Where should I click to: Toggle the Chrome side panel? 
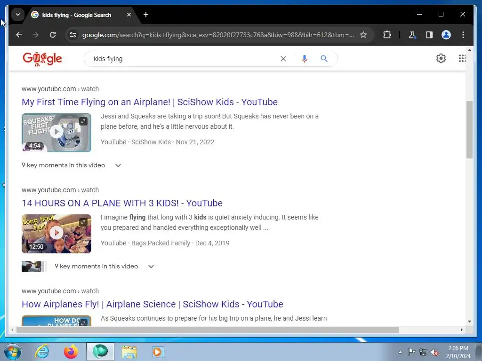429,35
